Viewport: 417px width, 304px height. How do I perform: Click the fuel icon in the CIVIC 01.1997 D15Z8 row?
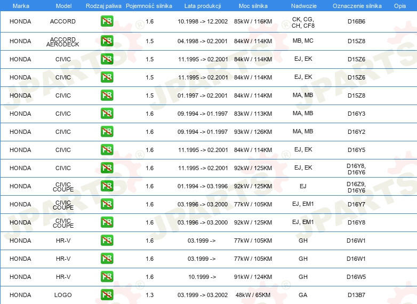pyautogui.click(x=107, y=95)
